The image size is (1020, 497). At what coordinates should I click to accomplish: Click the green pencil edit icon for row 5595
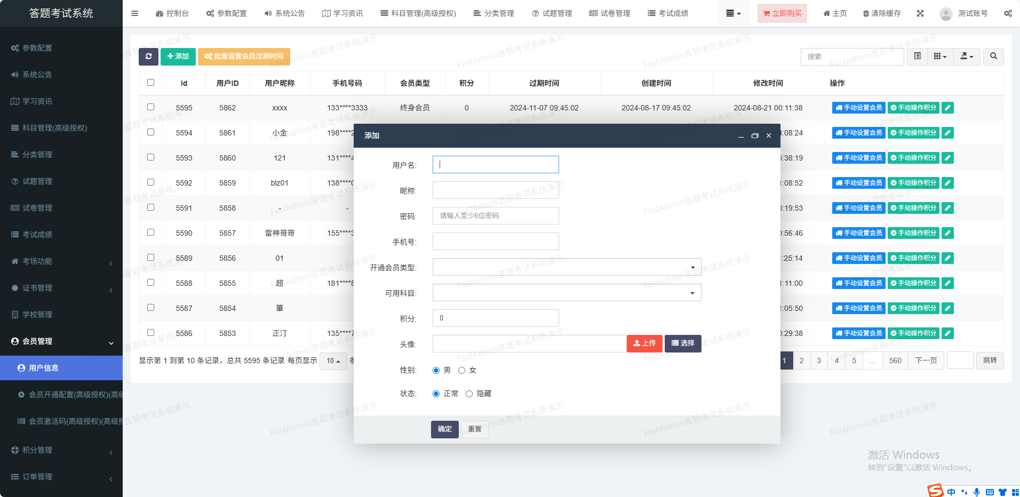947,108
